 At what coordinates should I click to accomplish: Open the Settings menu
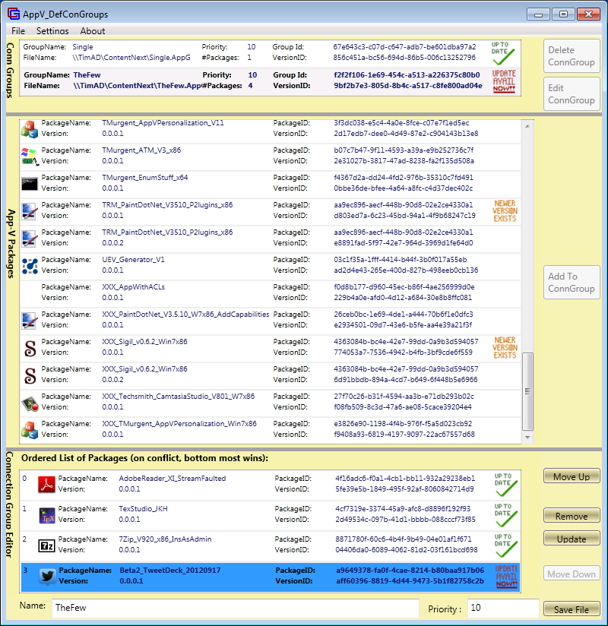52,30
